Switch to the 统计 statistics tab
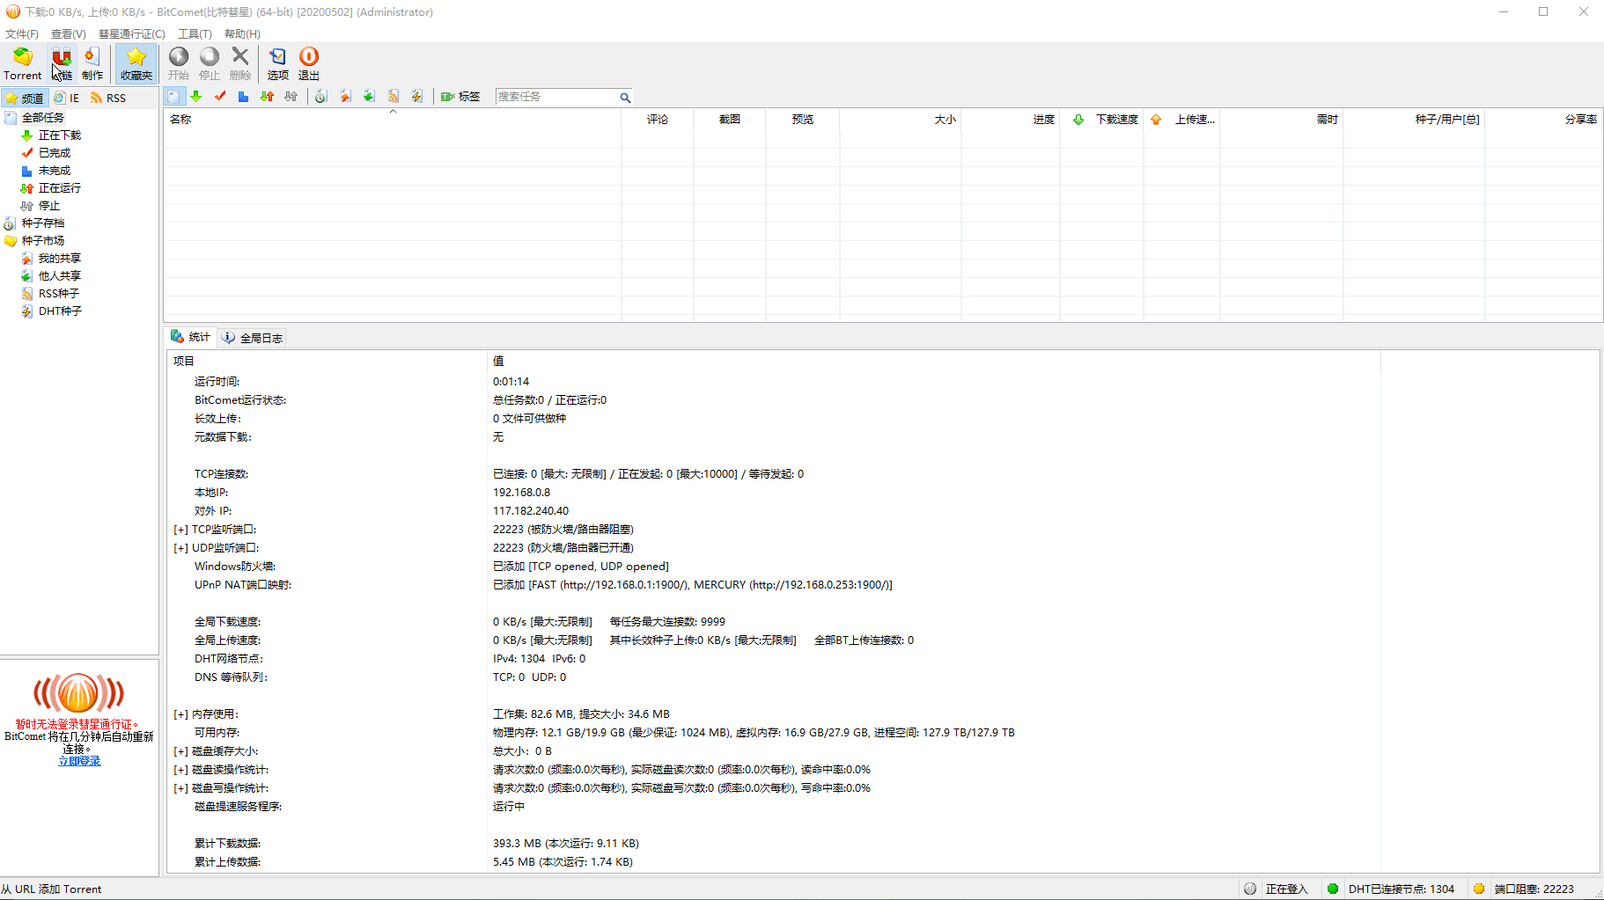The image size is (1604, 900). [x=191, y=337]
